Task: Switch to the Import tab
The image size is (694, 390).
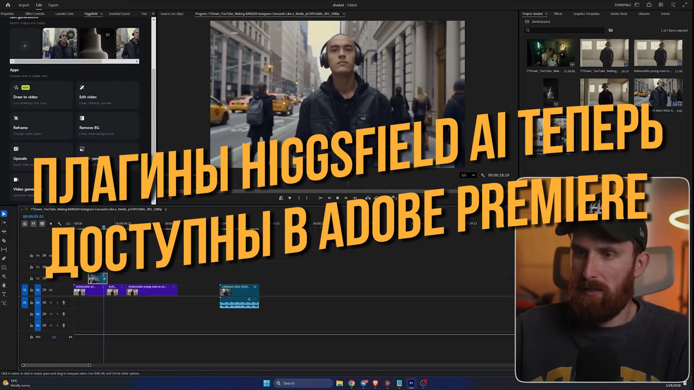Action: pos(24,5)
